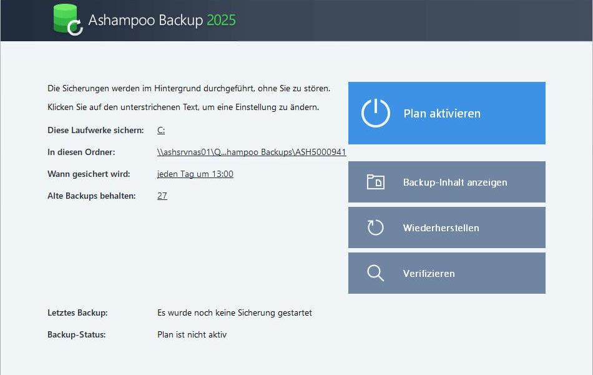593x375 pixels.
Task: Click label In diesen Ordner:
Action: pyautogui.click(x=81, y=152)
